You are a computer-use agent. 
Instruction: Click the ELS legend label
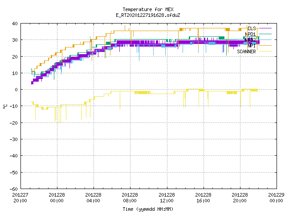point(252,28)
